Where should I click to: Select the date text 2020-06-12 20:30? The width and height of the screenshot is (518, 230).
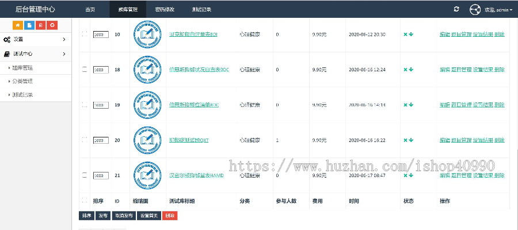click(367, 34)
